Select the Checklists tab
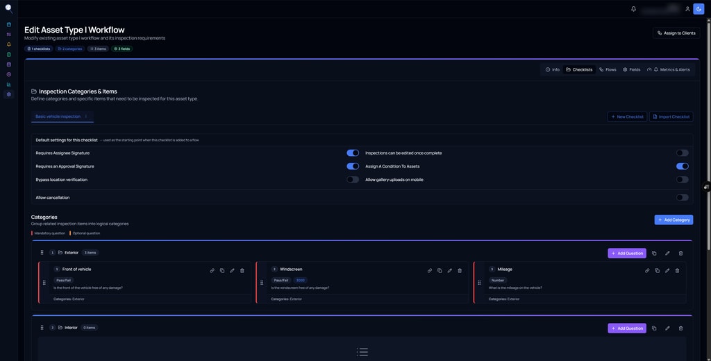This screenshot has height=361, width=711. point(580,70)
